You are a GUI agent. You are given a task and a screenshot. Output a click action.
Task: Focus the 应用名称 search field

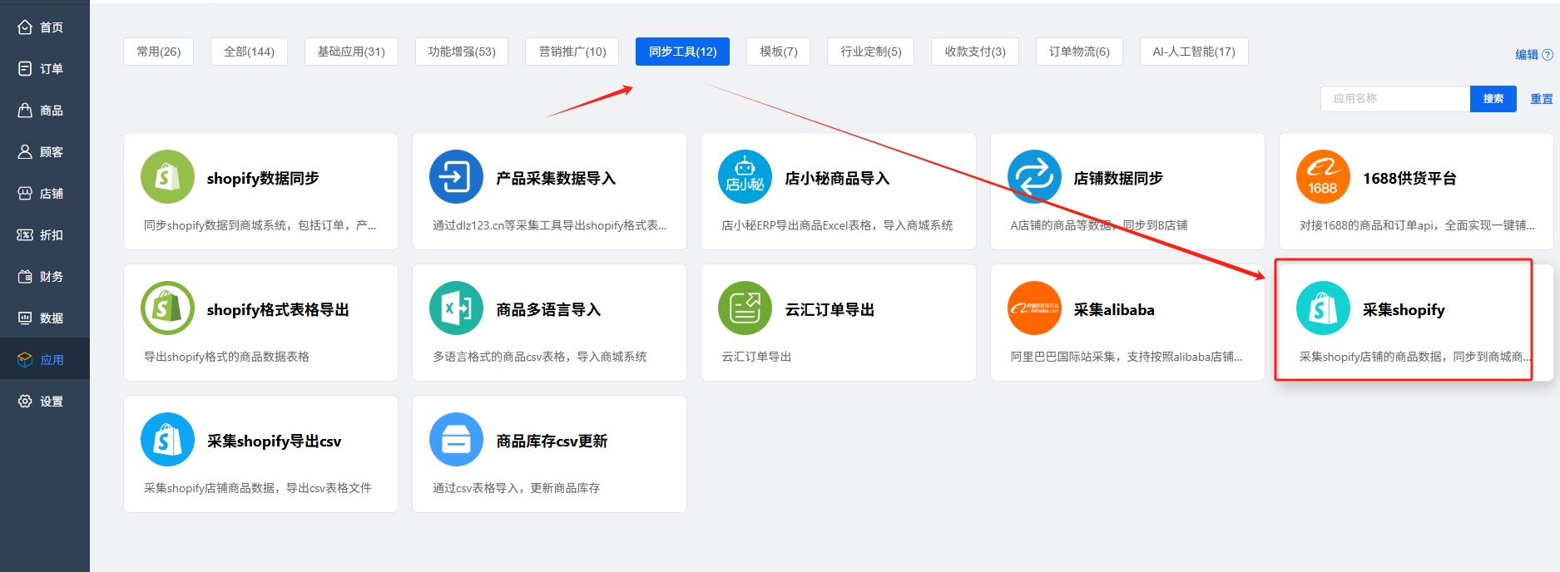1394,99
